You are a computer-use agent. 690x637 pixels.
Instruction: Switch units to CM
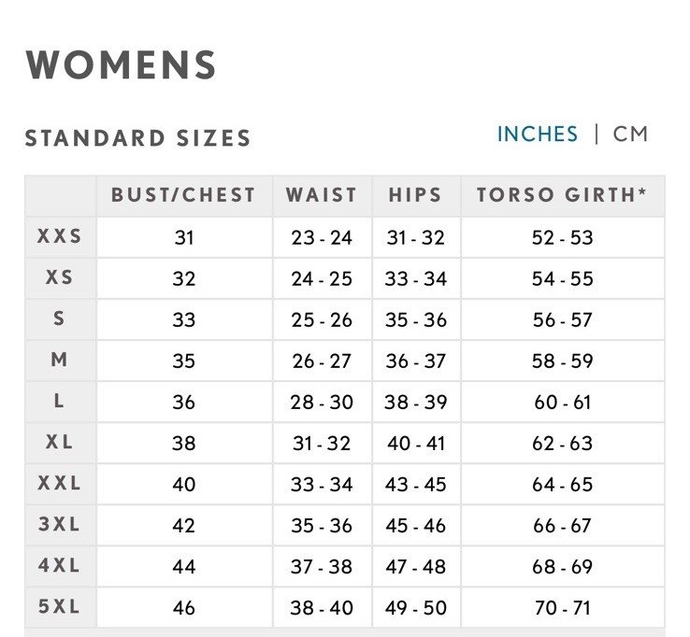tap(630, 134)
